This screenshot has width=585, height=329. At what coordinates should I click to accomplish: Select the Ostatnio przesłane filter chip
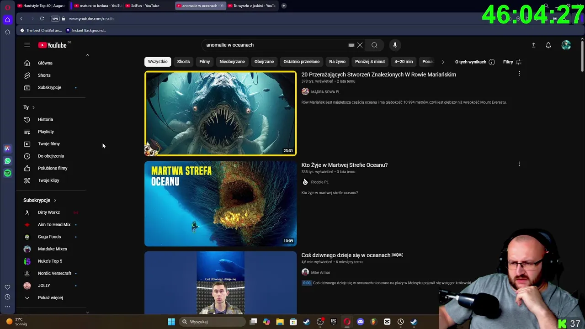tap(302, 62)
